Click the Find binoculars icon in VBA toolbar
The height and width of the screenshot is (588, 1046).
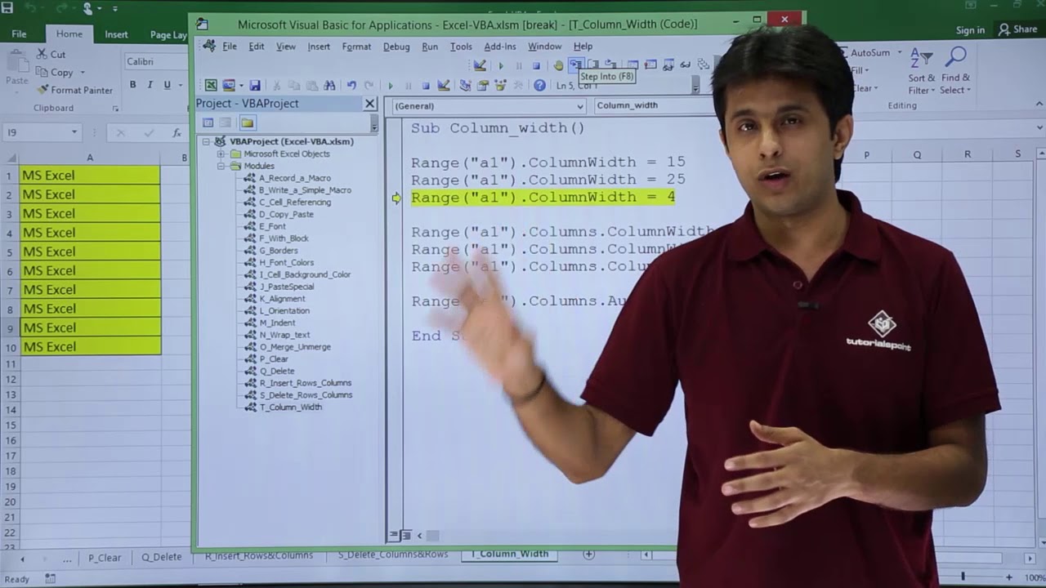click(x=329, y=85)
